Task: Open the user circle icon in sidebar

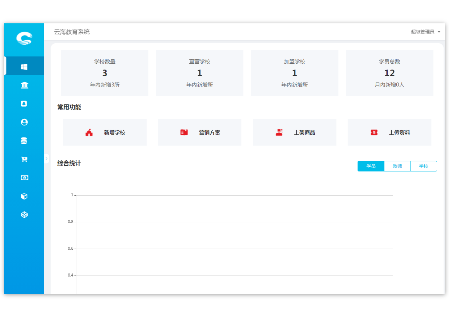Action: pyautogui.click(x=24, y=122)
